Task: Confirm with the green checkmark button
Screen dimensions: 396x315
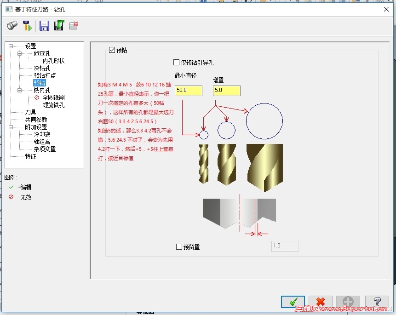Action: [293, 302]
